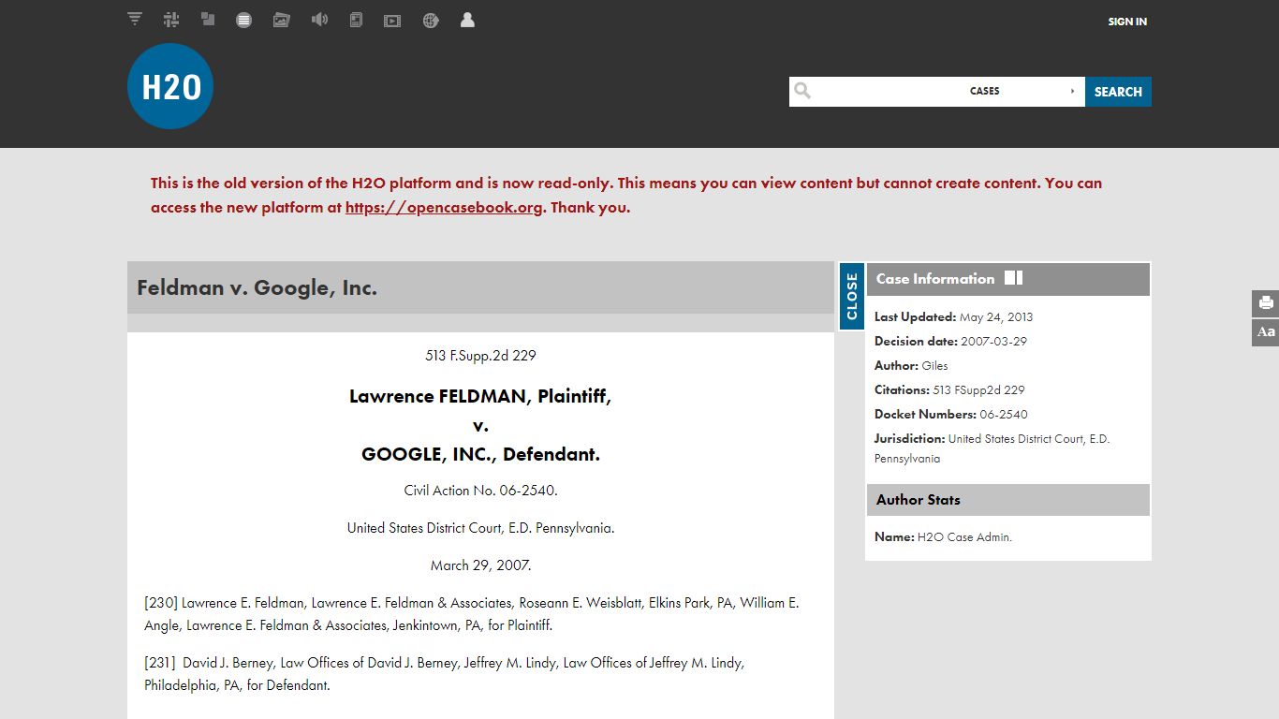The width and height of the screenshot is (1279, 719).
Task: Click Name: H2O Case Admin.
Action: coord(943,537)
